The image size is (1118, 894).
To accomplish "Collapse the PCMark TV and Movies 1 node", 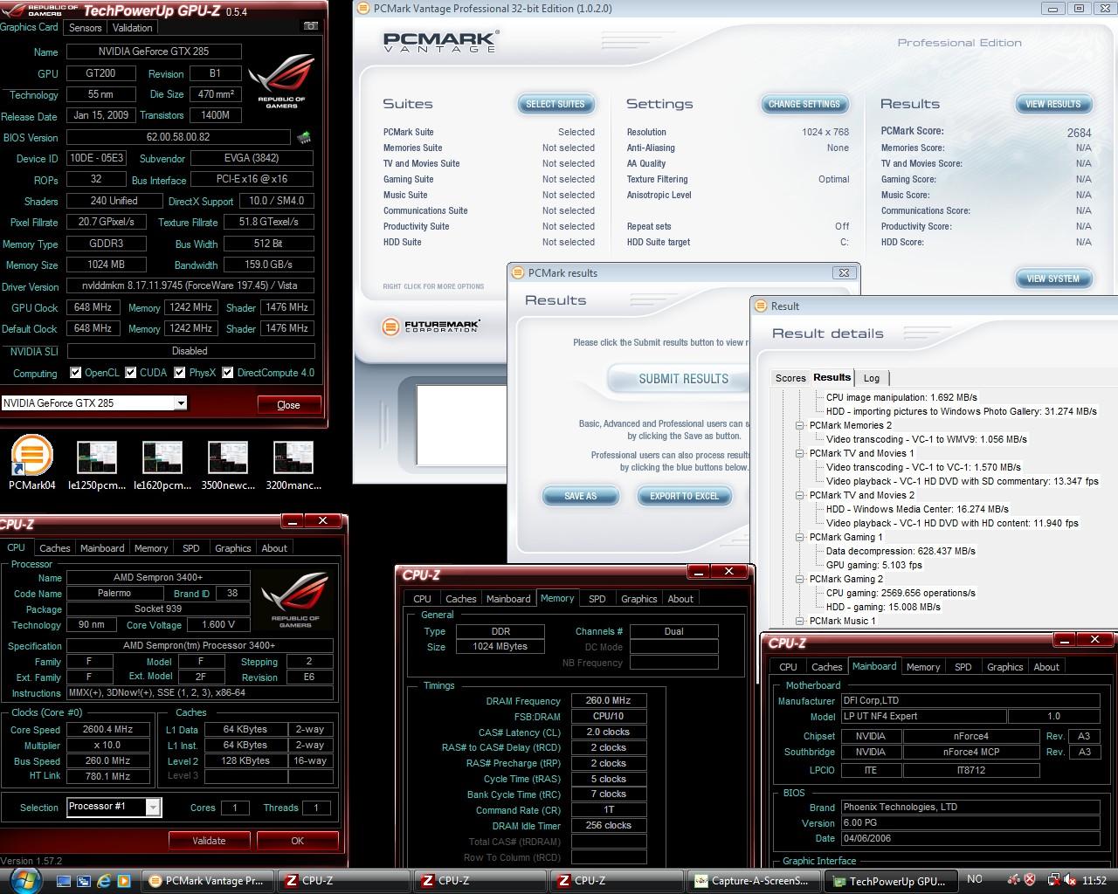I will pos(799,453).
